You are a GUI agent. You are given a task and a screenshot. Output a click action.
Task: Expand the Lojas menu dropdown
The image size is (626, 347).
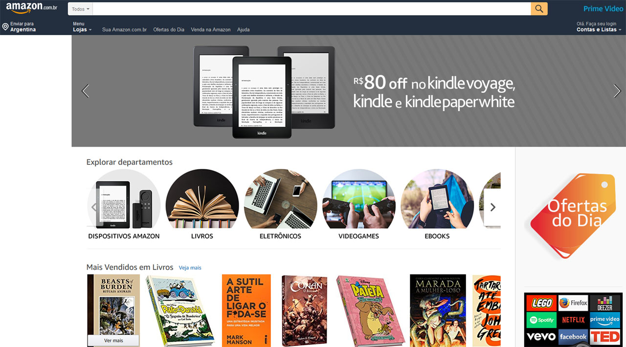coord(82,29)
